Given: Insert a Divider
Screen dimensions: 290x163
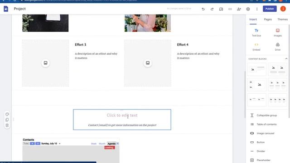Looking at the screenshot, I should coord(258,151).
